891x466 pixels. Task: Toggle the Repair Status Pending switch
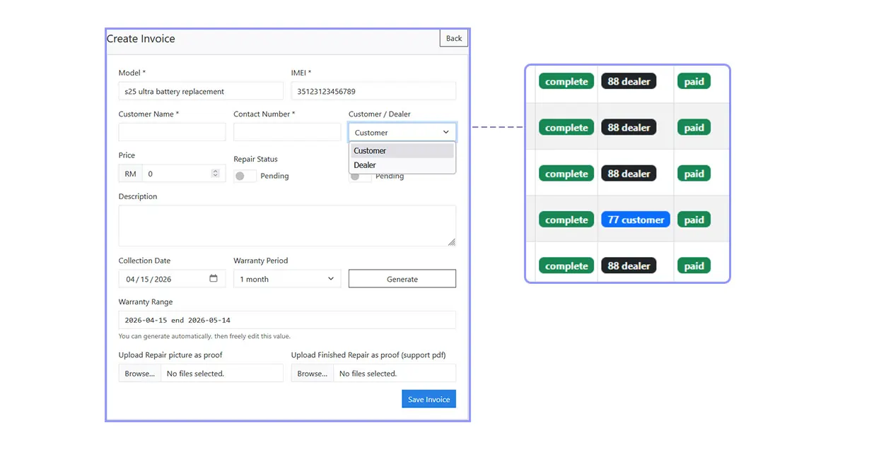[245, 176]
